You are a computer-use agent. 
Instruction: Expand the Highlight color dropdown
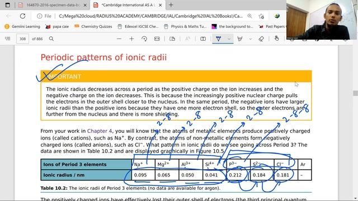point(251,39)
